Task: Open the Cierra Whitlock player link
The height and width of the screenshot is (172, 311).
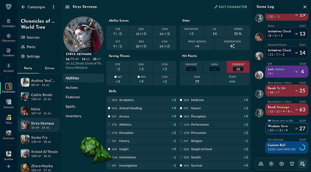Action: 77,68
